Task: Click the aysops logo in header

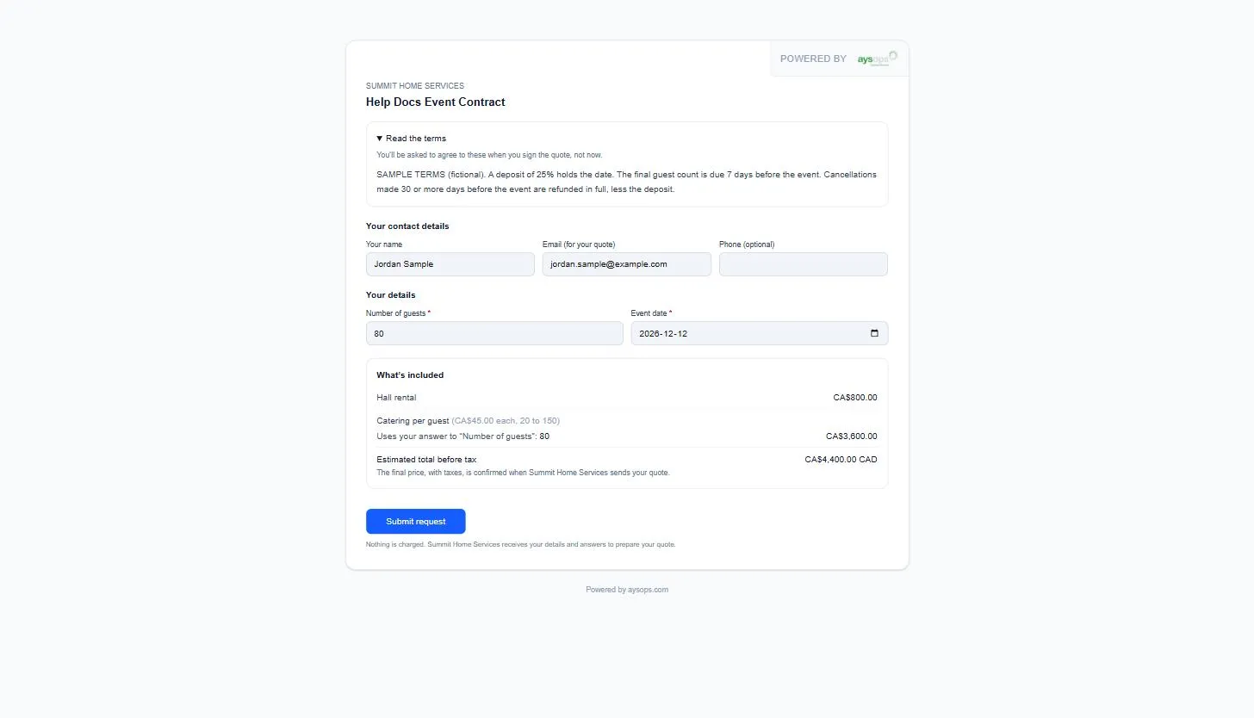Action: [x=877, y=59]
